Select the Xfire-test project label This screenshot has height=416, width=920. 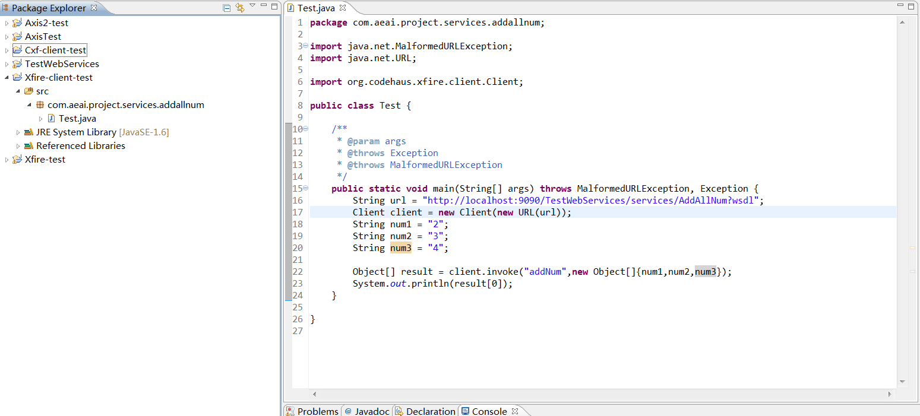coord(45,160)
